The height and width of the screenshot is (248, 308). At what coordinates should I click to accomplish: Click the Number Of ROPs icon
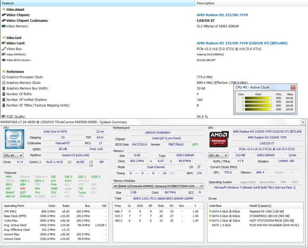click(3, 94)
